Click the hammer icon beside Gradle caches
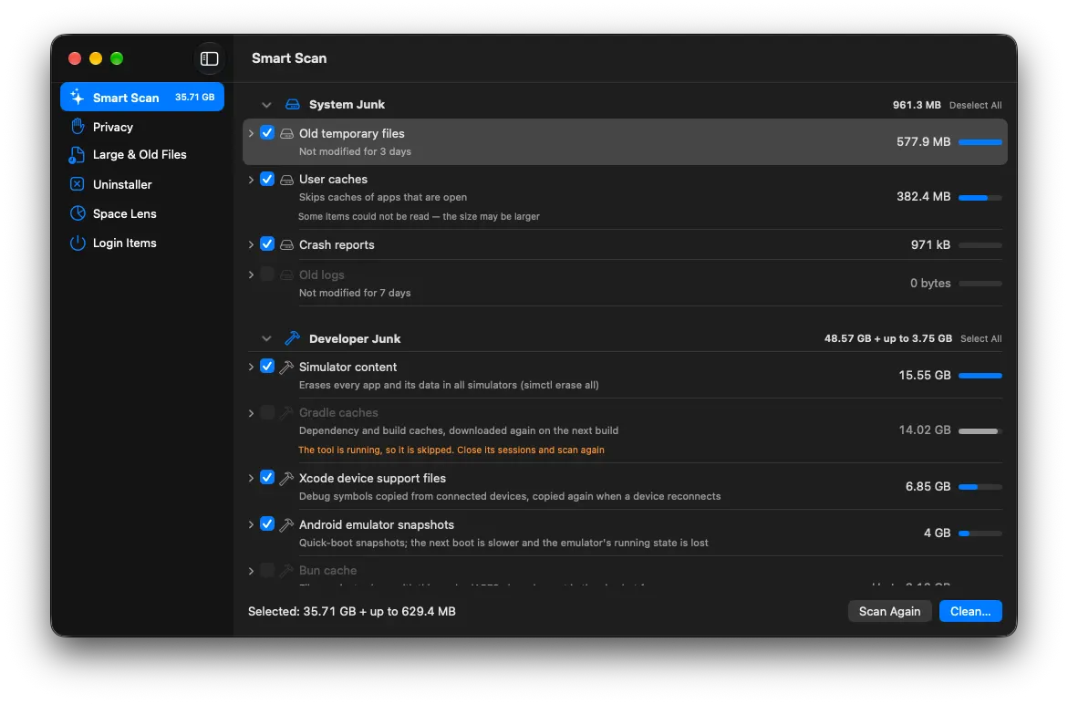Viewport: 1068px width, 704px height. [x=286, y=412]
